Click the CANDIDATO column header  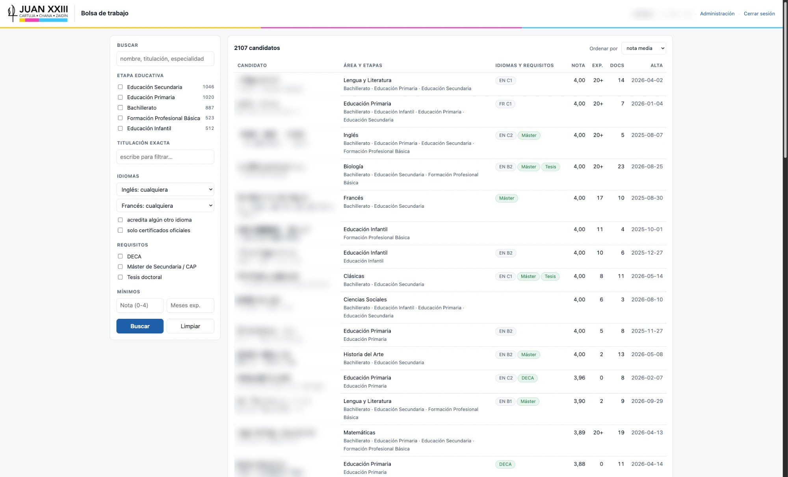252,65
